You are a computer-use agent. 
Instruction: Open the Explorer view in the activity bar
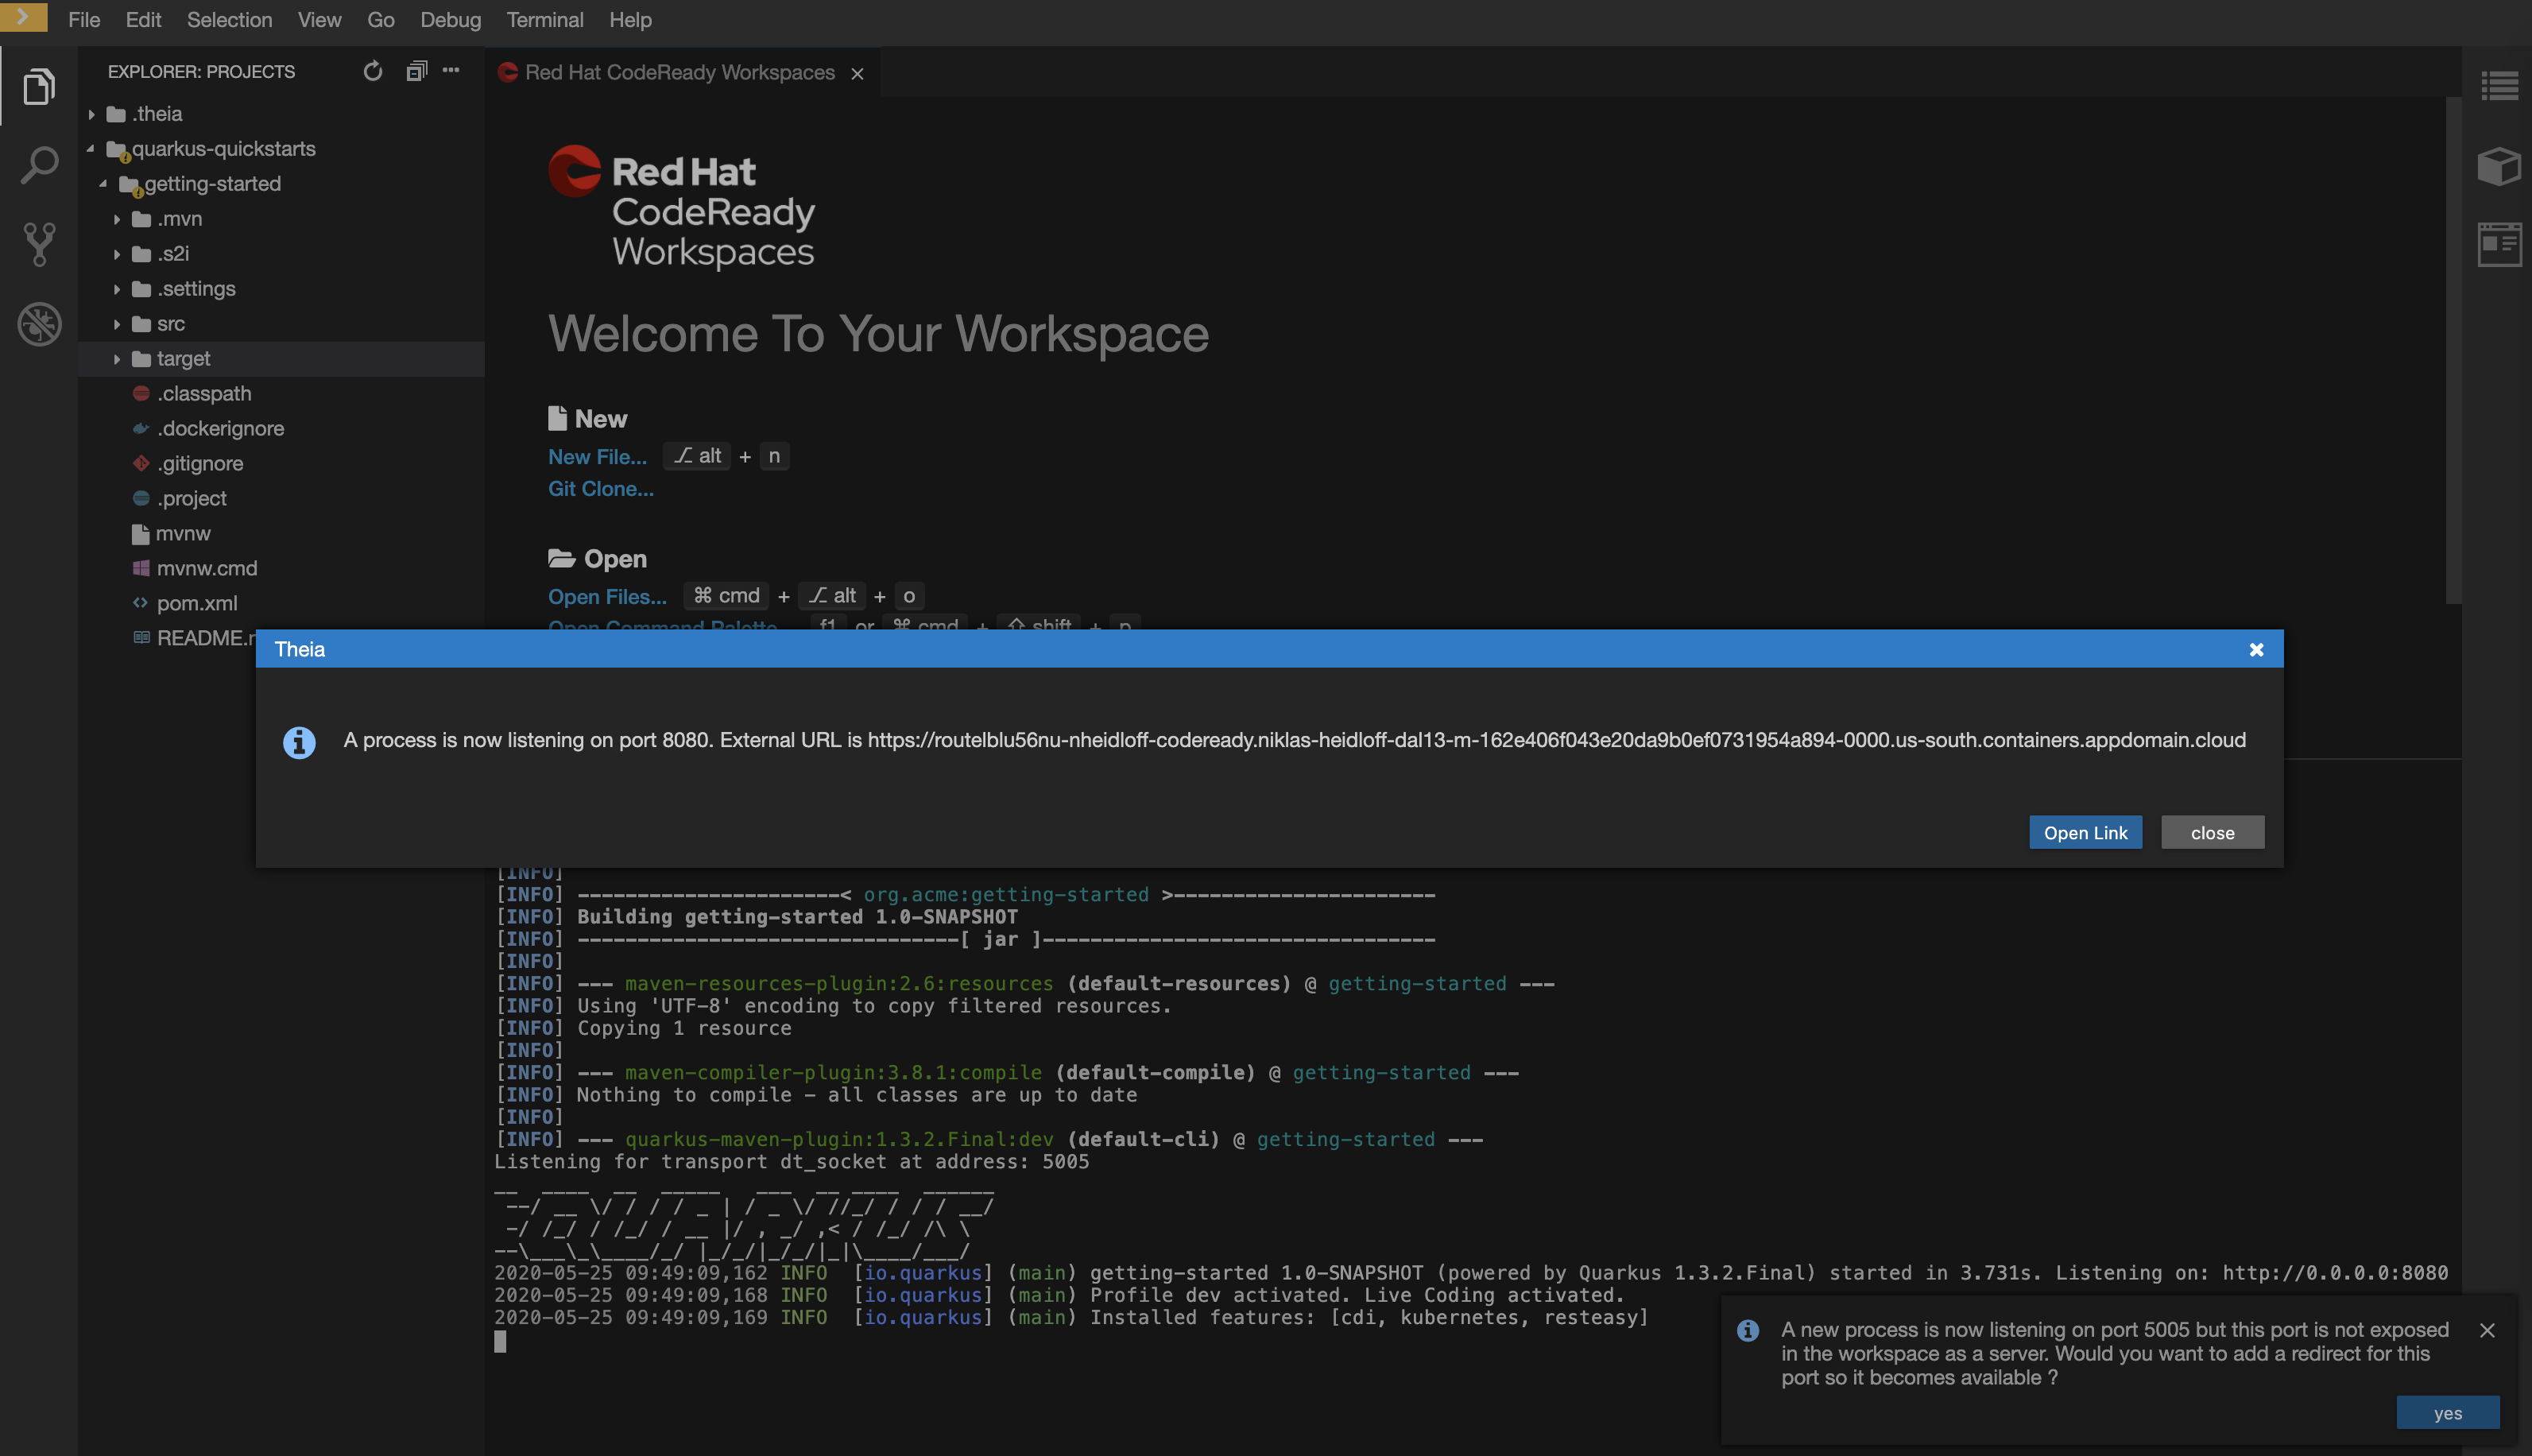38,87
